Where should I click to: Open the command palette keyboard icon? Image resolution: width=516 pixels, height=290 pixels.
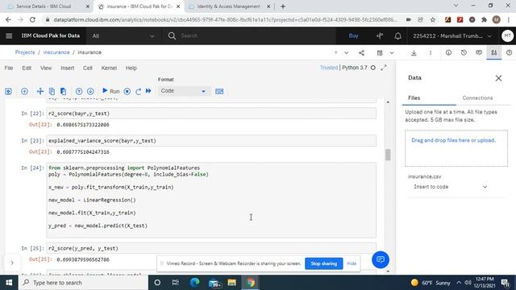tap(219, 91)
